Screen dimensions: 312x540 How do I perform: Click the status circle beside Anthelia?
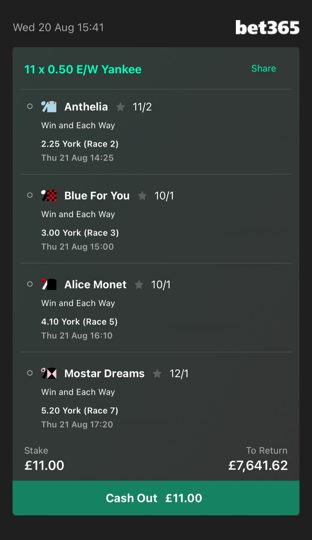(x=30, y=106)
